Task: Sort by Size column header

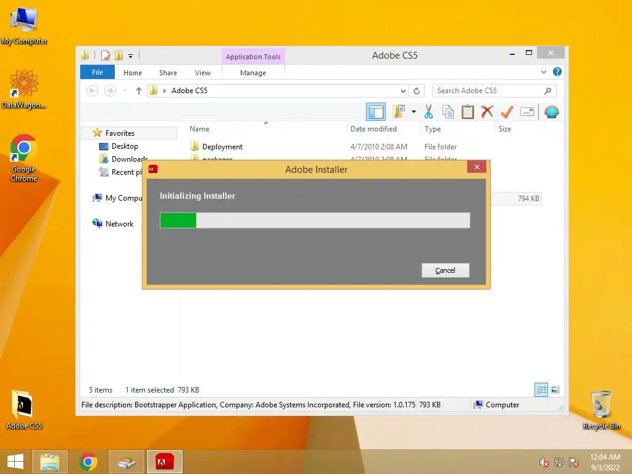Action: pos(505,129)
